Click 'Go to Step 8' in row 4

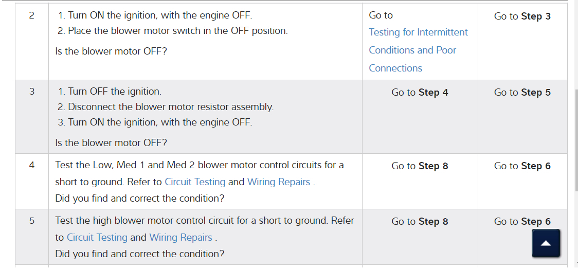(x=420, y=166)
